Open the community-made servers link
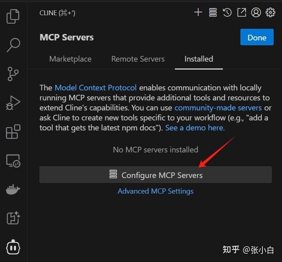282x262 pixels. click(218, 108)
